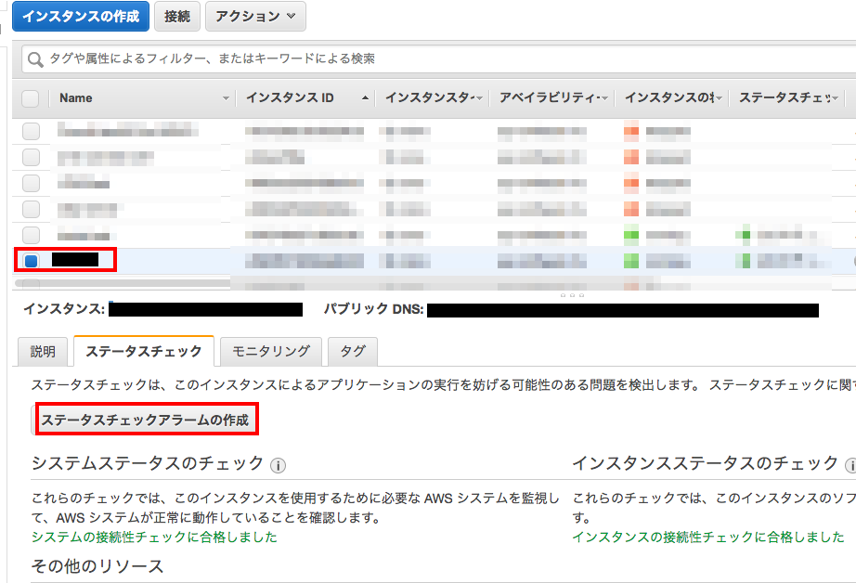
Task: Click the green state indicator in selected row
Action: (631, 261)
